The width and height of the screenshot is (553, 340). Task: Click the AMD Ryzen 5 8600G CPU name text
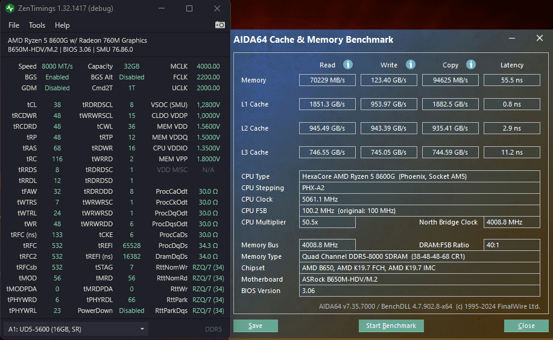click(x=77, y=40)
